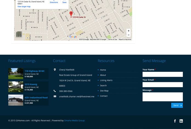191x129 pixels.
Task: Zoom in on map with plus button
Action: 128,31
